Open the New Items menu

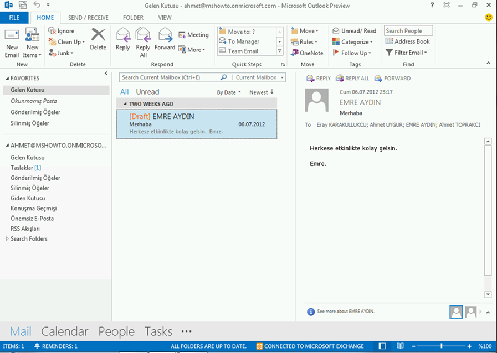[32, 43]
